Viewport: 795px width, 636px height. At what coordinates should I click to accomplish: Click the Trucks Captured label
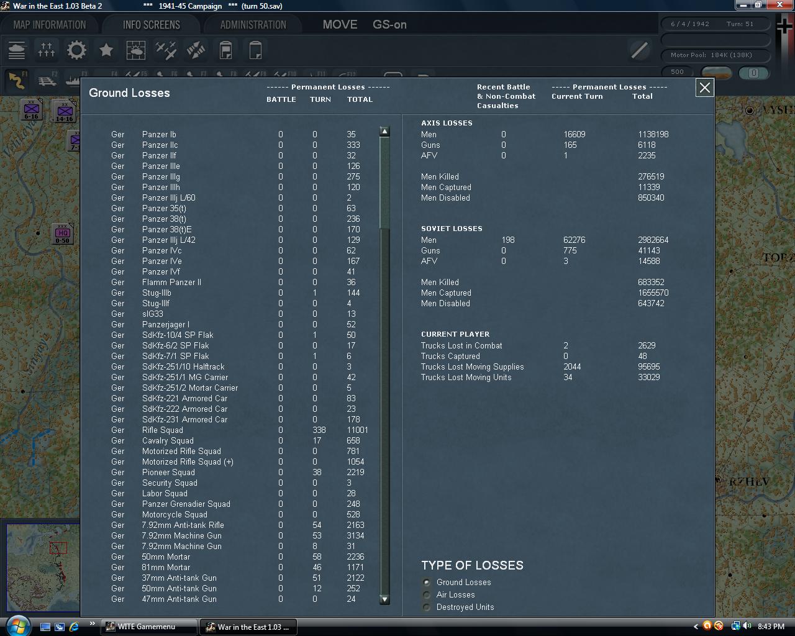tap(450, 356)
